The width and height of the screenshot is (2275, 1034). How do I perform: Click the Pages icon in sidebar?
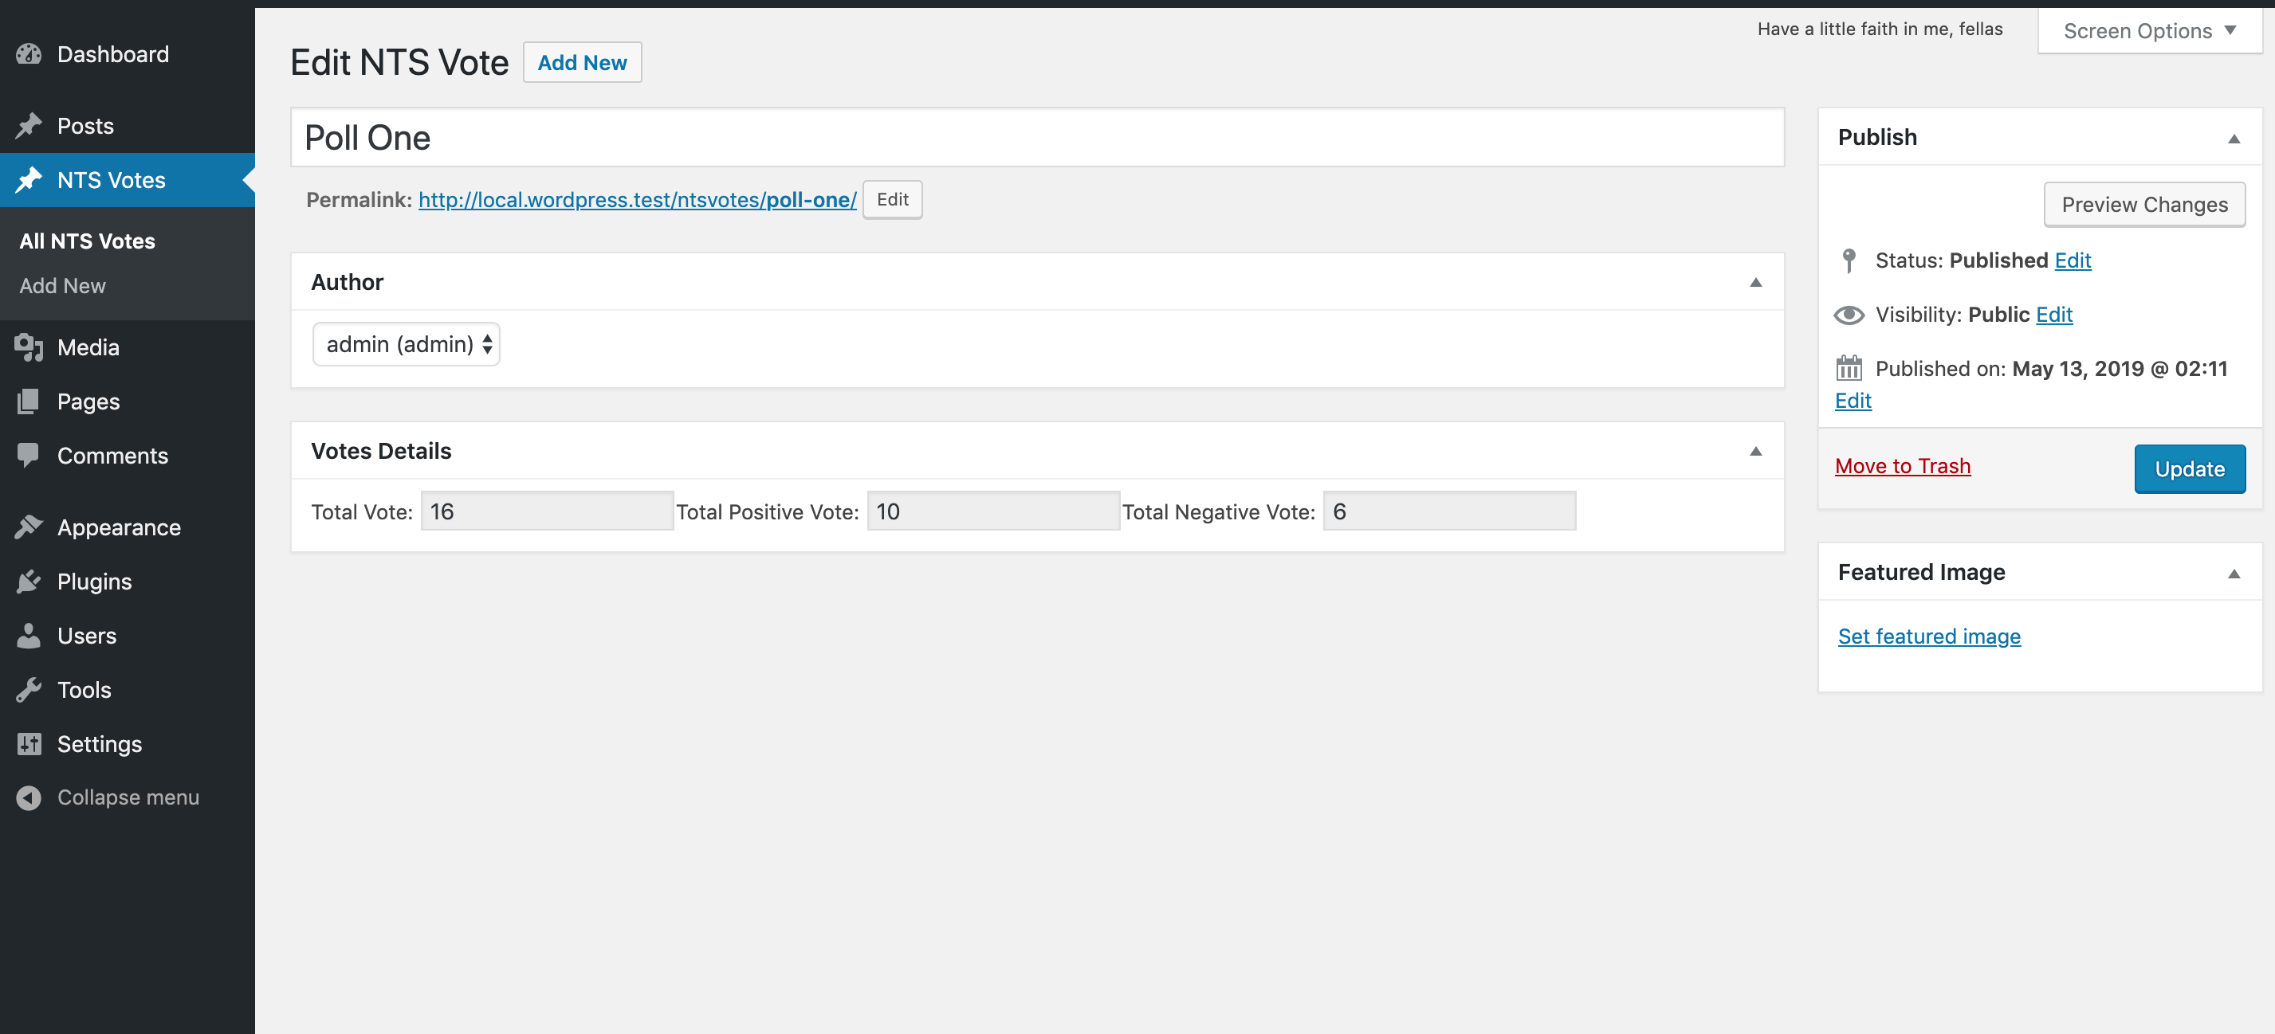pos(28,401)
